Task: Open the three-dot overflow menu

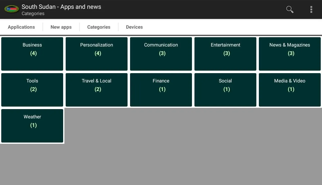Action: pos(311,10)
